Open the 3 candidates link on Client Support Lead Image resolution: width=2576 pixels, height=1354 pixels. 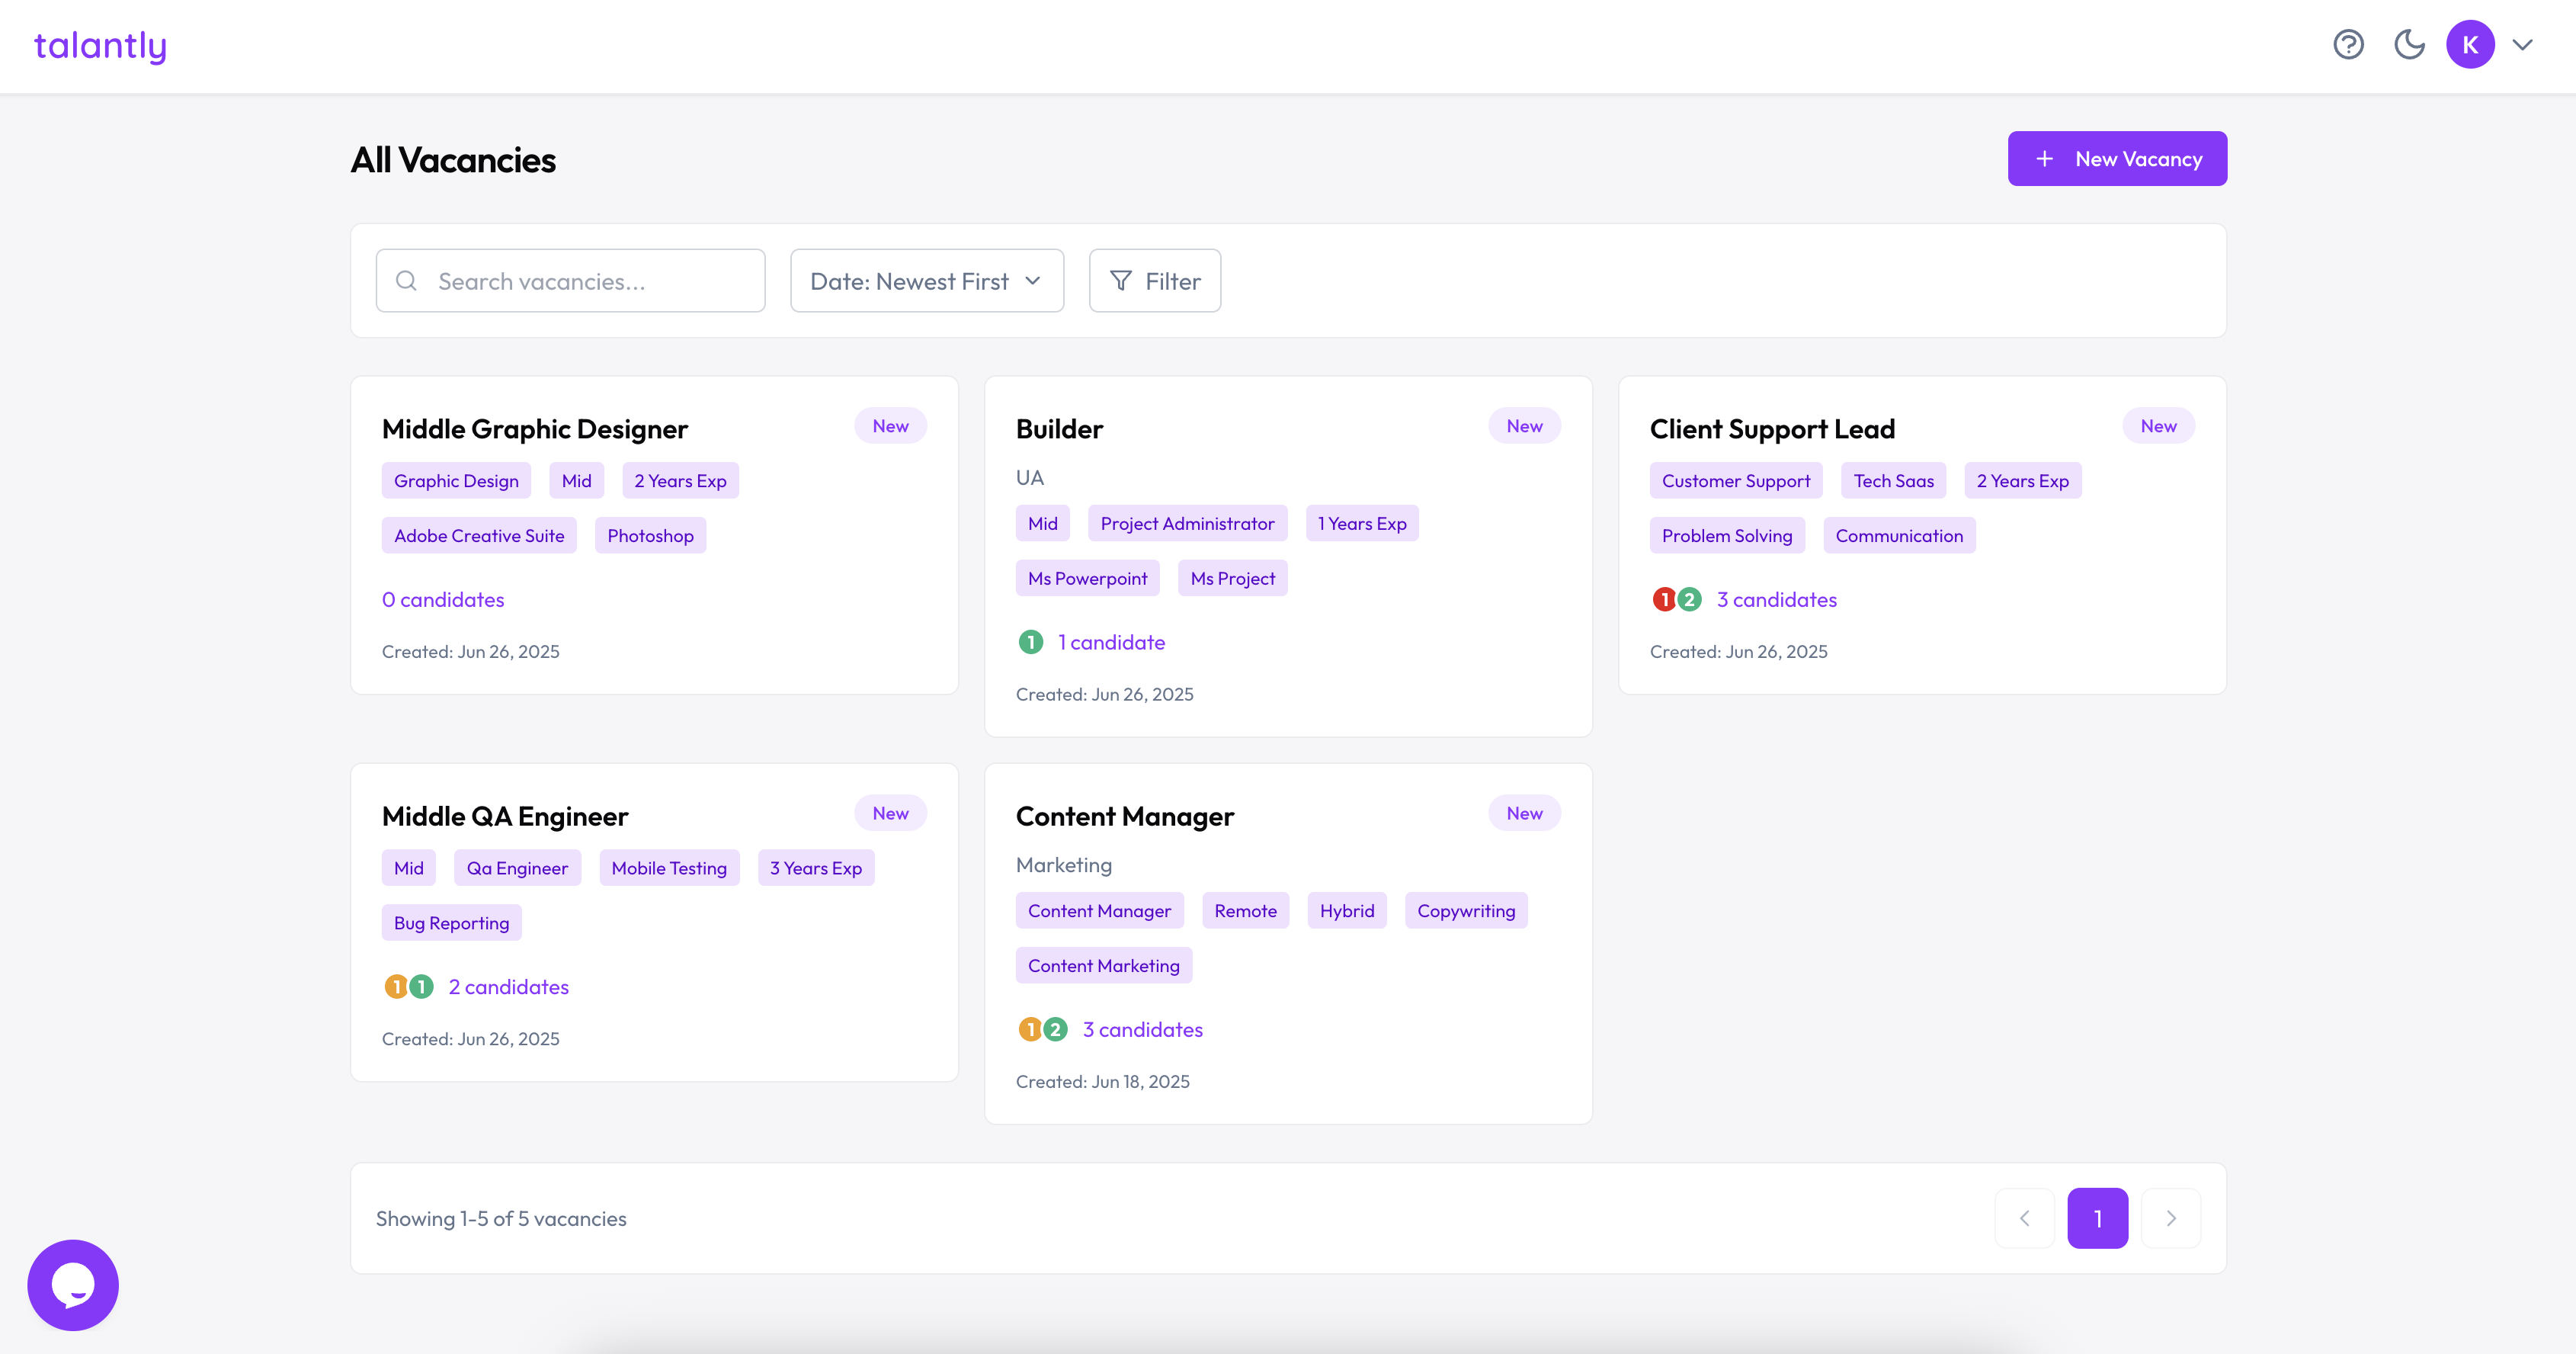pos(1776,600)
